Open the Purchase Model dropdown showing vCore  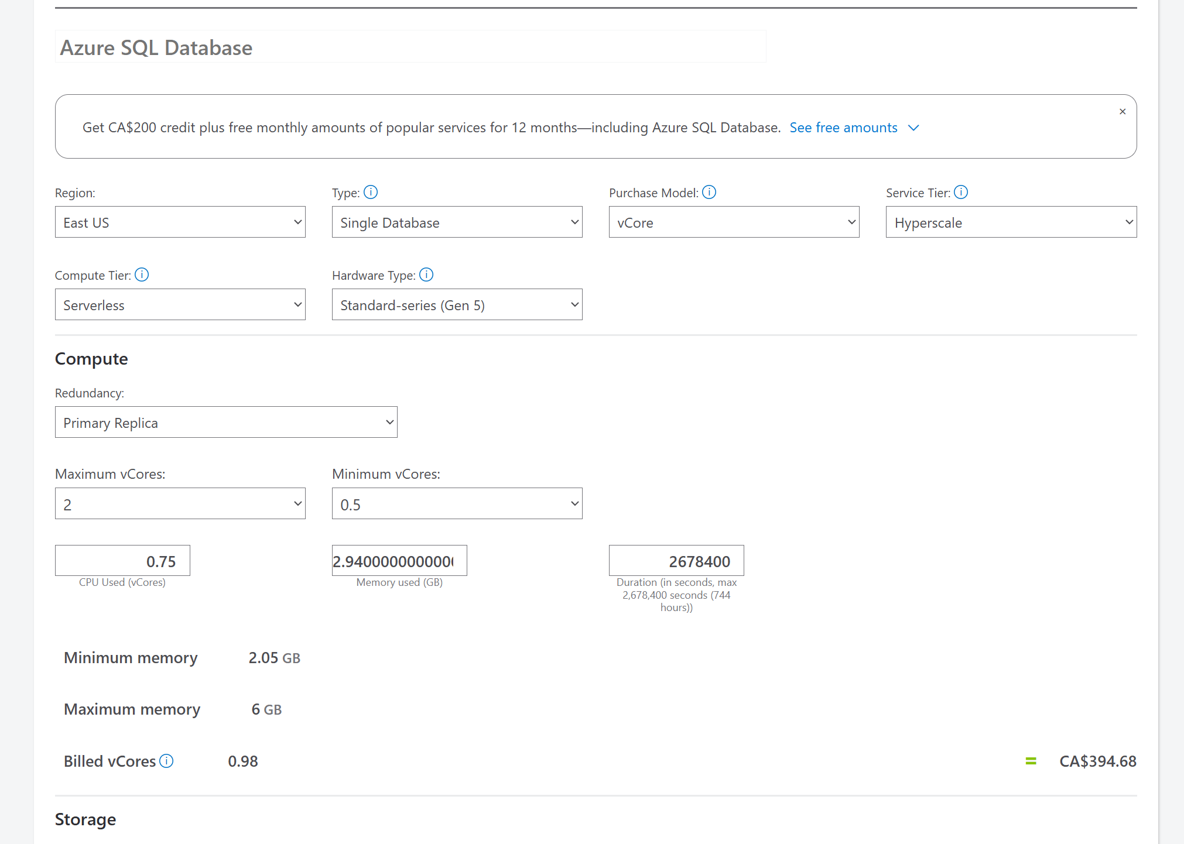[734, 222]
